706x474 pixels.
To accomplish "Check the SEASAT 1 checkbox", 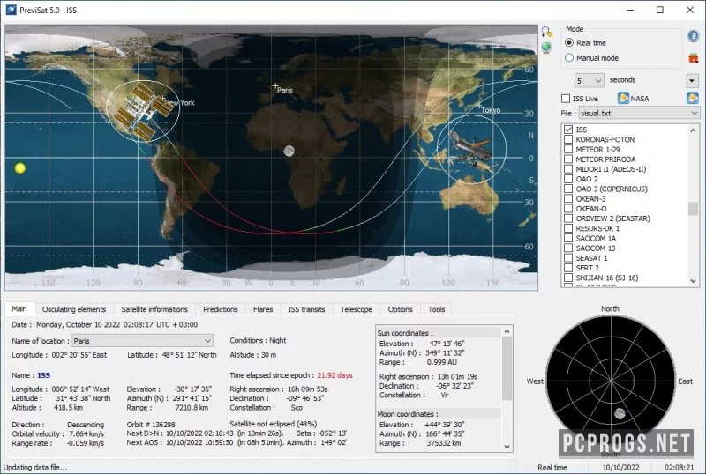I will tap(568, 258).
